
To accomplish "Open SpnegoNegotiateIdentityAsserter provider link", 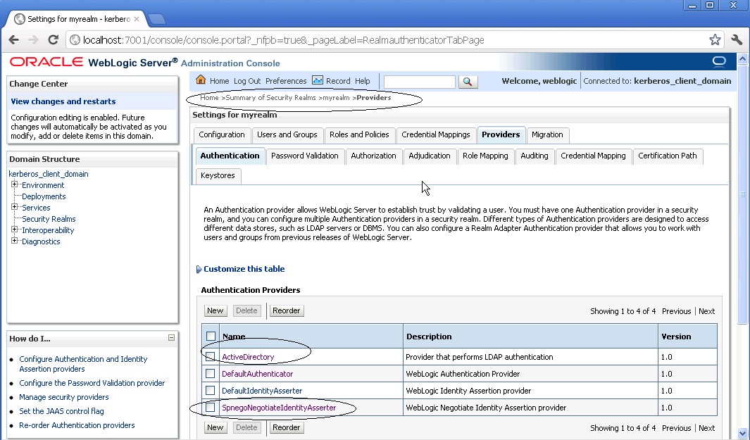I will (279, 408).
